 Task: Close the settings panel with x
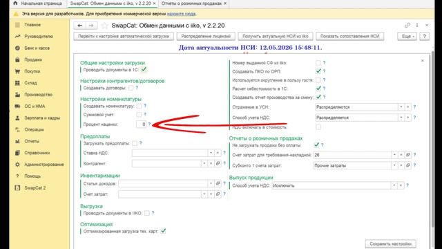[422, 60]
